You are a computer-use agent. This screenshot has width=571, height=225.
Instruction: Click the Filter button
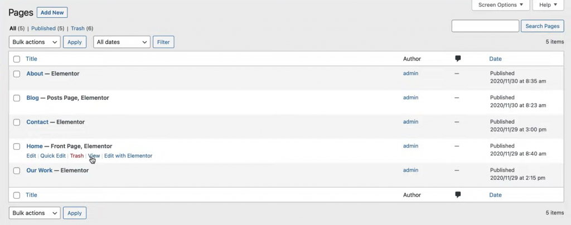click(163, 42)
